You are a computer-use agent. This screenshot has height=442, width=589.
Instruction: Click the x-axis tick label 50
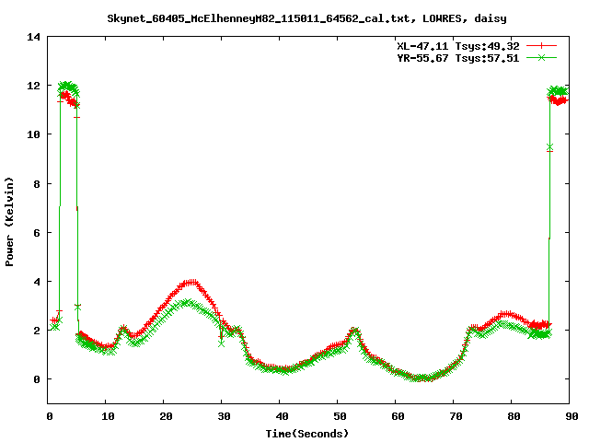point(340,416)
